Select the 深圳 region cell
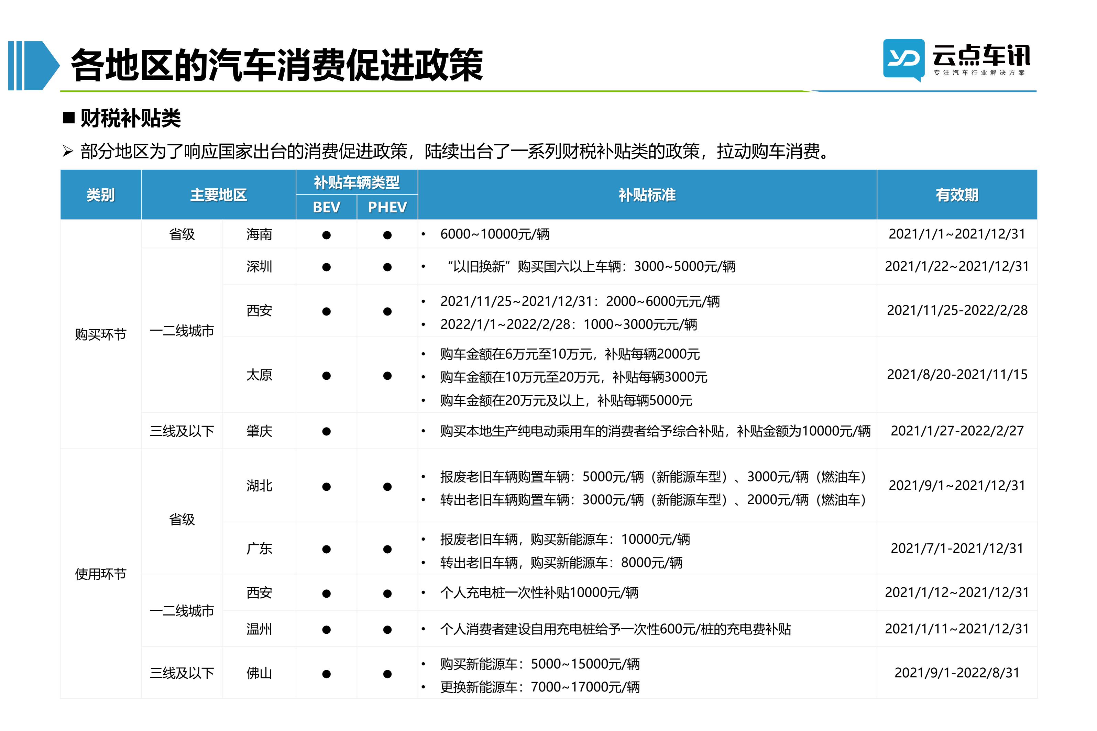This screenshot has width=1097, height=731. 259,267
